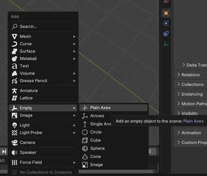Open the Physics properties tab icon
The width and height of the screenshot is (207, 176).
(166, 23)
